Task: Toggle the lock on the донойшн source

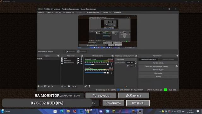Action: (81, 60)
